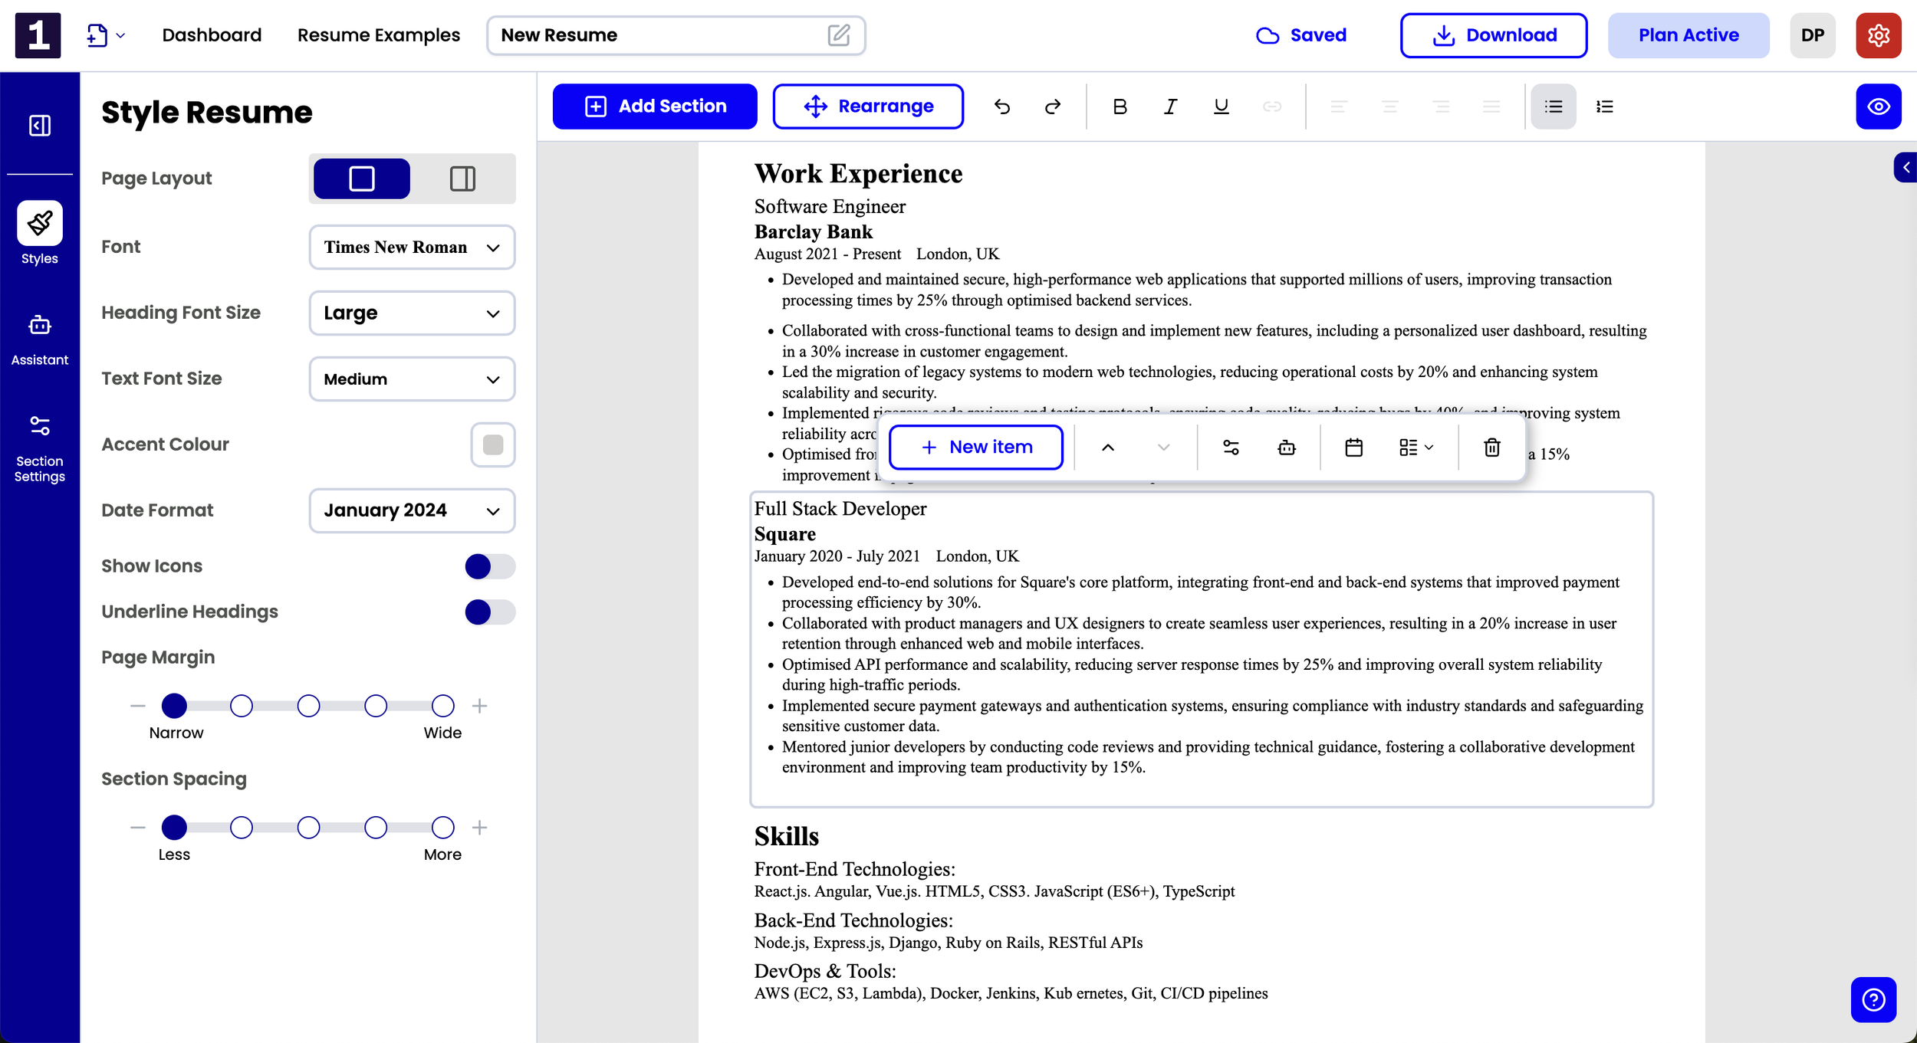Move the item down

coord(1163,448)
